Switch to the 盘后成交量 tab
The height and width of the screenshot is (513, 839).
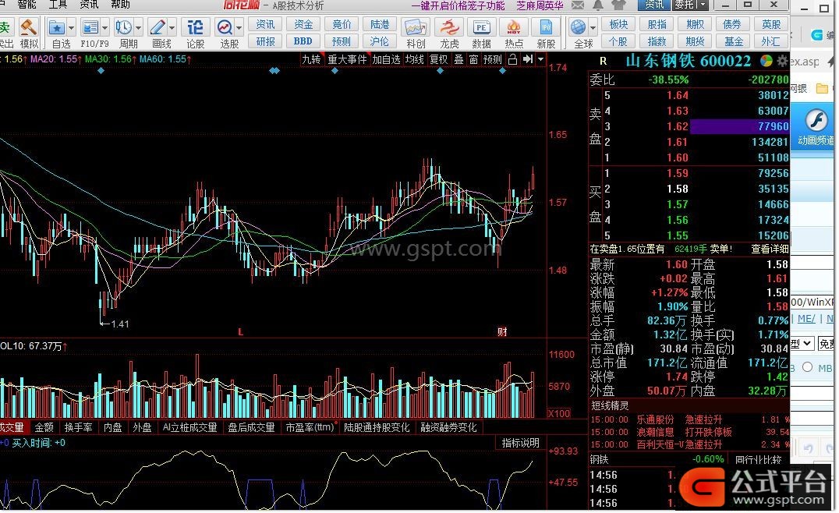(251, 427)
